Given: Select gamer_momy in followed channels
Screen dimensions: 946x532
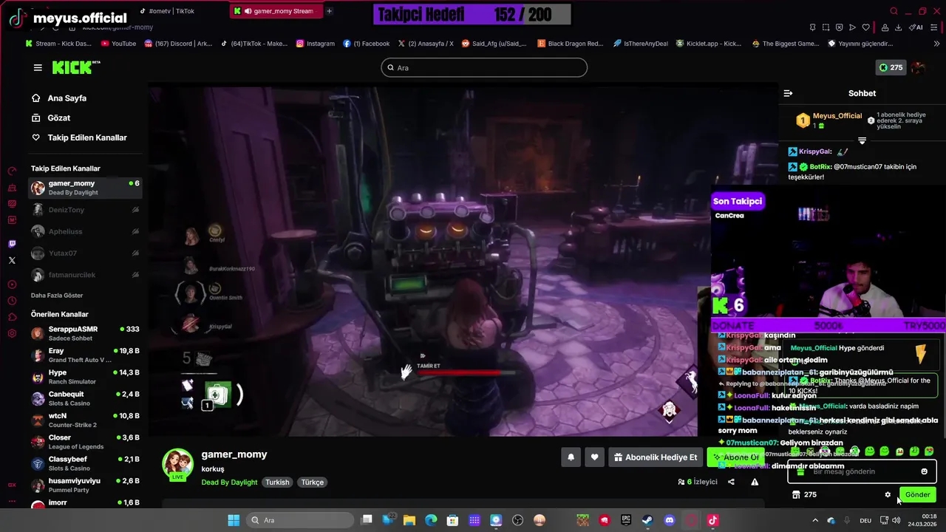Looking at the screenshot, I should tap(85, 188).
